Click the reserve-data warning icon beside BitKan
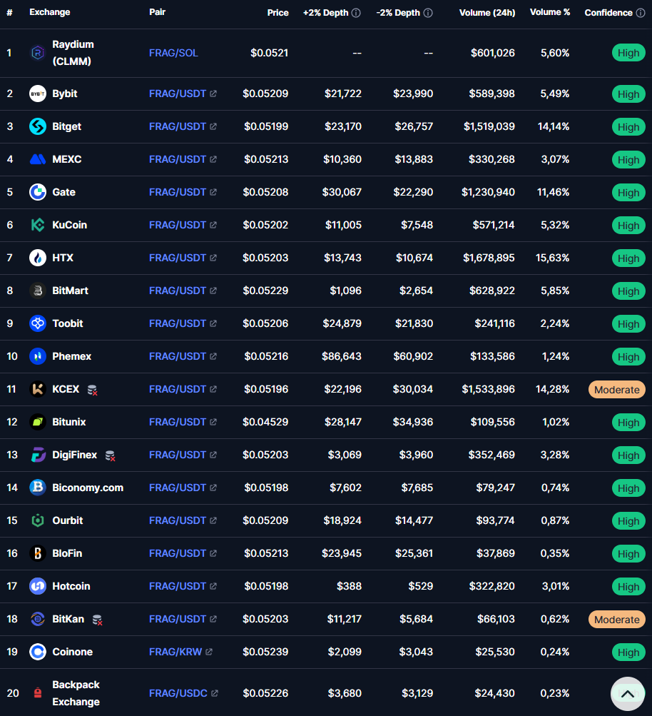This screenshot has width=652, height=716. click(97, 620)
